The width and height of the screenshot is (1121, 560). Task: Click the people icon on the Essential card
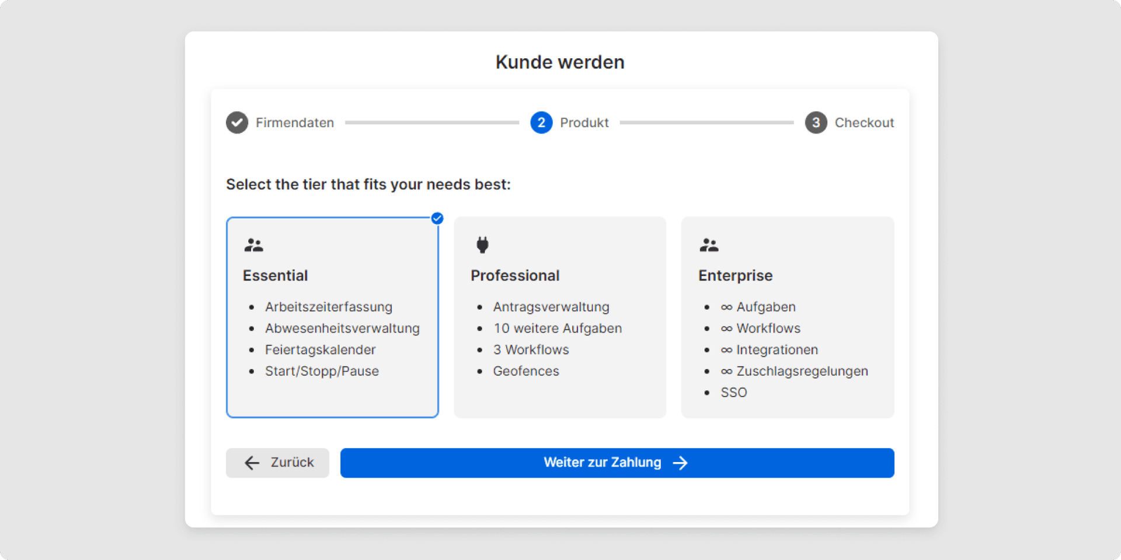(x=254, y=244)
